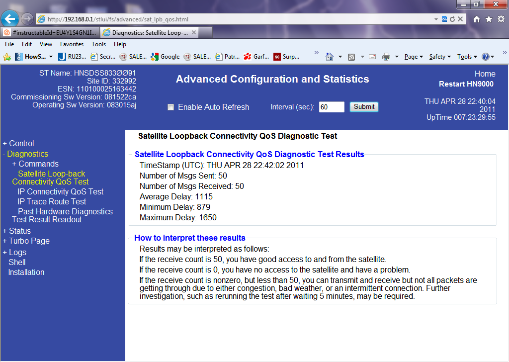This screenshot has width=509, height=362.
Task: Open the command bar Tools dropdown
Action: click(x=467, y=57)
